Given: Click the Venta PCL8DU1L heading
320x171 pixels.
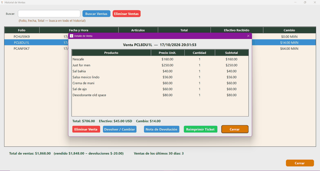Looking at the screenshot, I should click(160, 45).
